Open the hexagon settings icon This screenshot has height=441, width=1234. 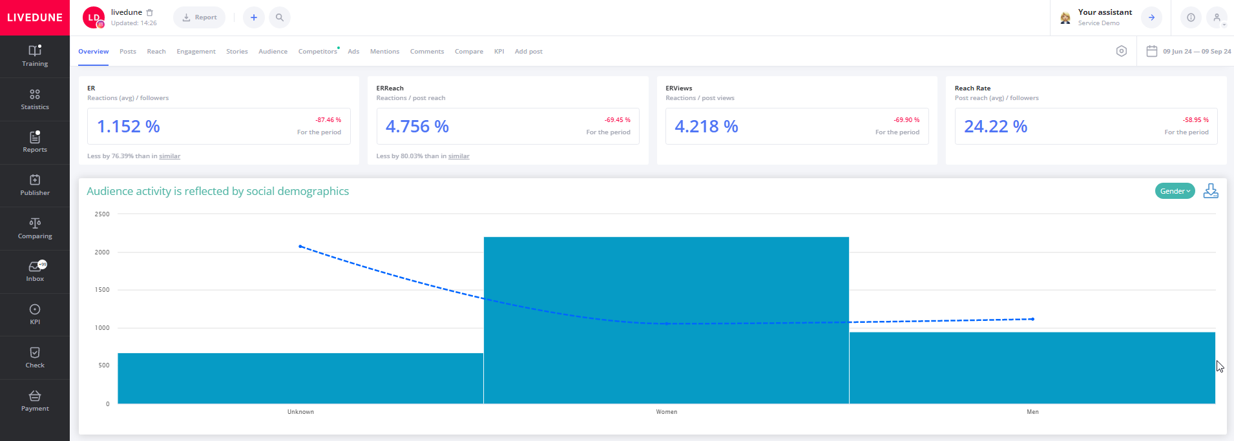pos(1122,51)
